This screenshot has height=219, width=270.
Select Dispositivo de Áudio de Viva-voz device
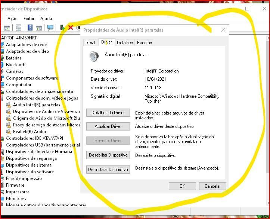(x=46, y=112)
